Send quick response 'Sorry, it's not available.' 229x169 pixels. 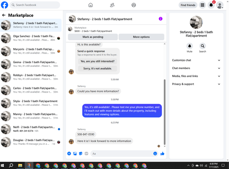point(98,69)
